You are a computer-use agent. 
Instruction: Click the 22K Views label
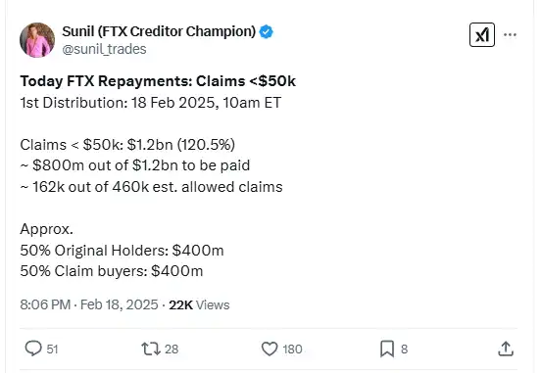[x=199, y=304]
